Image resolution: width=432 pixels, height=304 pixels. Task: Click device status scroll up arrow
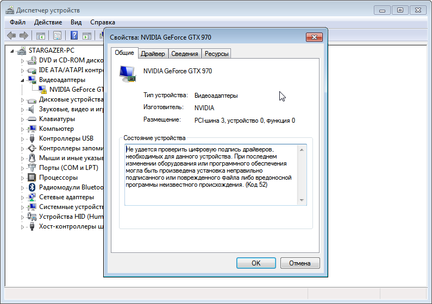coord(302,150)
